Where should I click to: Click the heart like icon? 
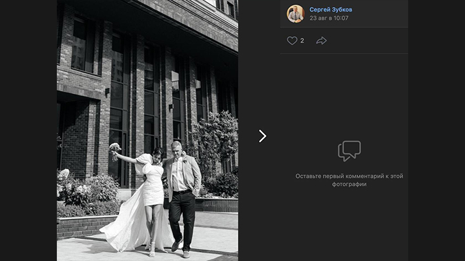[x=292, y=41]
